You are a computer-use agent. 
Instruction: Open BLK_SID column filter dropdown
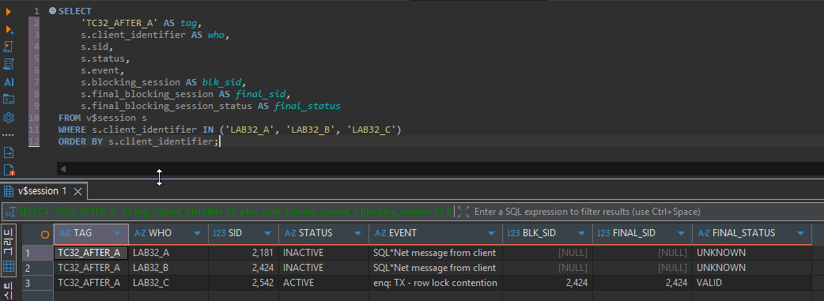tap(581, 233)
